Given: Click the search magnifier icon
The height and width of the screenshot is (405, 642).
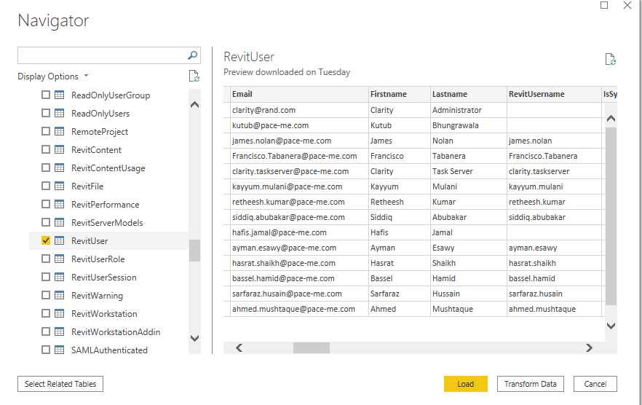Looking at the screenshot, I should 193,55.
